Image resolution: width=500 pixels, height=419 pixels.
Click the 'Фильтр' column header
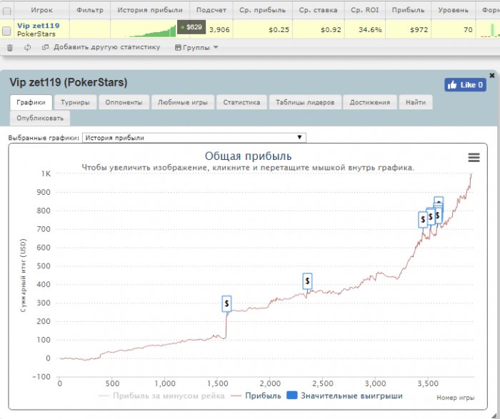coord(90,10)
